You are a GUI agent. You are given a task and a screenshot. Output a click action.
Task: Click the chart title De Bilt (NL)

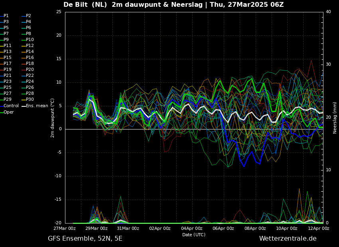[85, 4]
